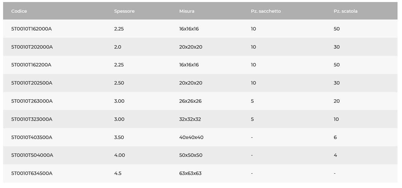Select the Misura column header
Viewport: 402px width, 188px height.
coord(187,11)
